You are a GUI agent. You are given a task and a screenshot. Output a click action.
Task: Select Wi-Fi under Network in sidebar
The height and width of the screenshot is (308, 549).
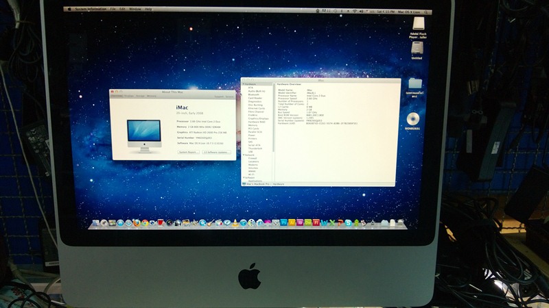251,175
